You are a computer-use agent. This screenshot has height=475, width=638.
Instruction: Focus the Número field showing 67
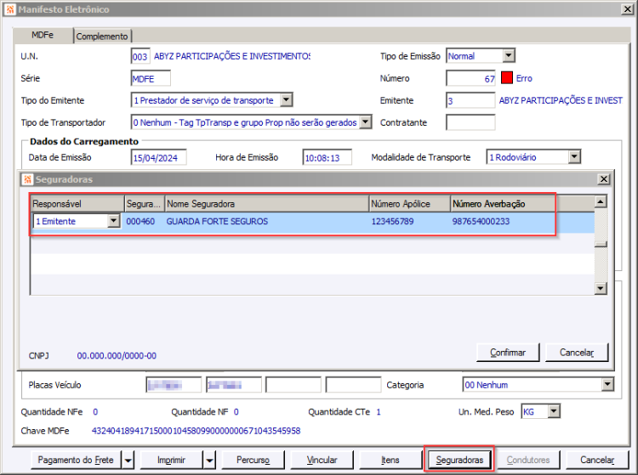[x=470, y=78]
